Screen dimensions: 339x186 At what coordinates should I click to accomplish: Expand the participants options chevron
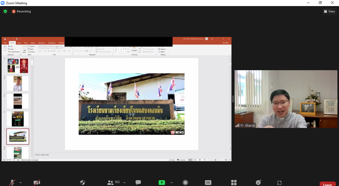click(x=124, y=183)
